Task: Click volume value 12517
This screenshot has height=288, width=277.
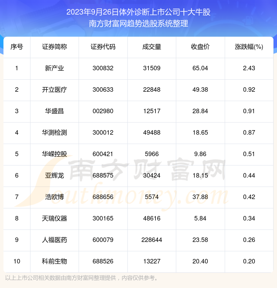Action: pos(152,111)
